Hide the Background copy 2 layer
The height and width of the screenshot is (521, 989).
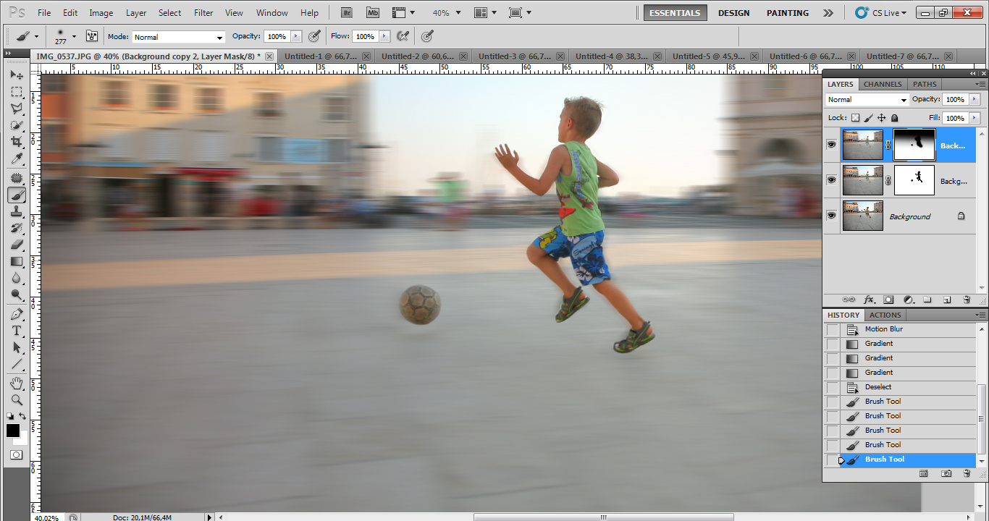pos(831,145)
